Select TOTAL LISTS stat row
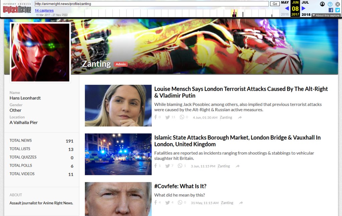This screenshot has height=216, width=342. pos(41,149)
